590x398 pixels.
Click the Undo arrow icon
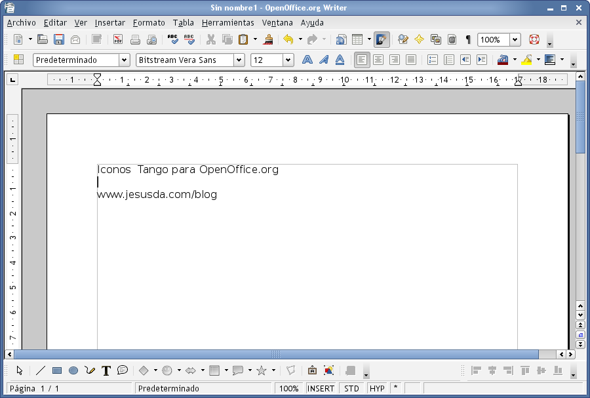(x=288, y=39)
